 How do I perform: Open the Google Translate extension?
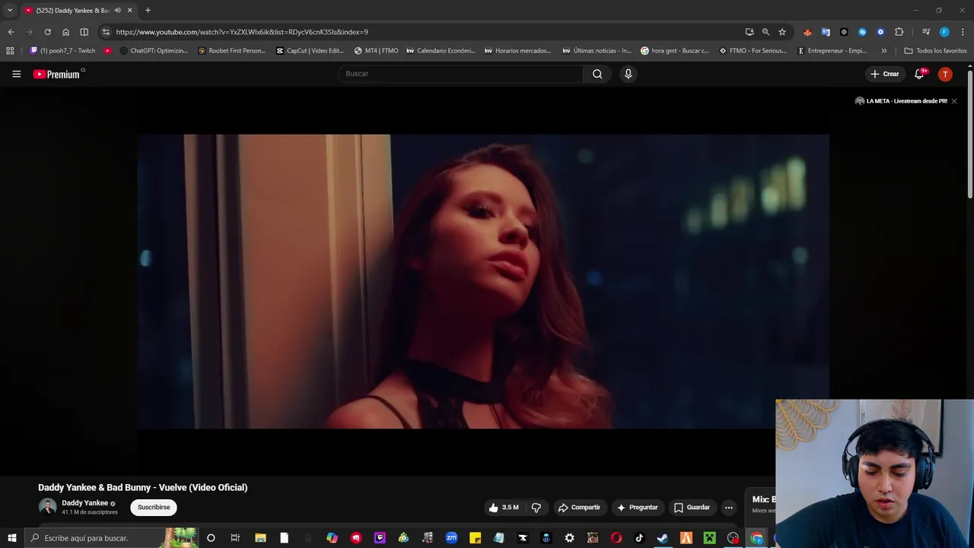[x=826, y=32]
